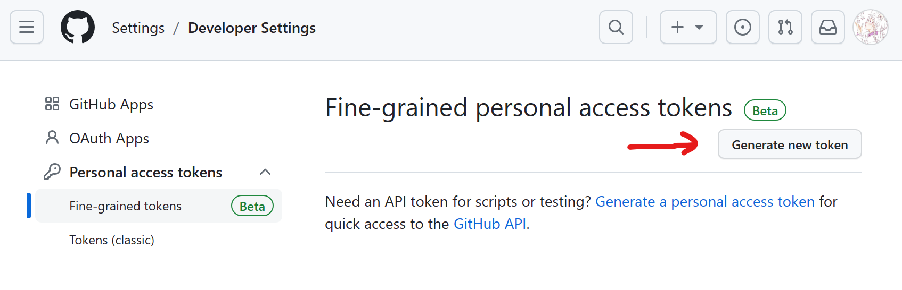The image size is (902, 290).
Task: Open the Pull requests icon
Action: (x=785, y=27)
